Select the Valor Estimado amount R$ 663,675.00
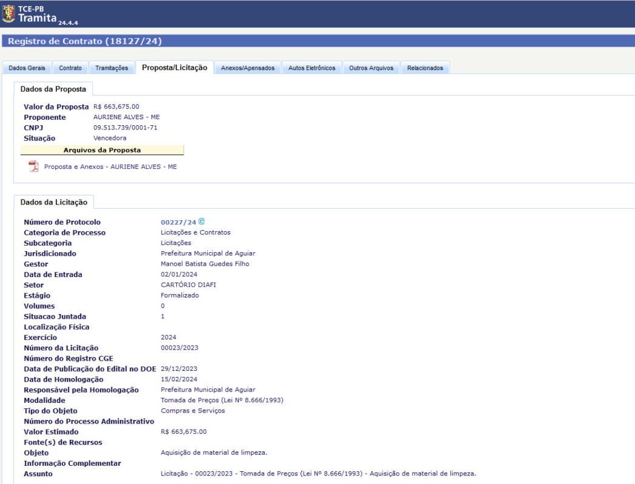 coord(184,432)
